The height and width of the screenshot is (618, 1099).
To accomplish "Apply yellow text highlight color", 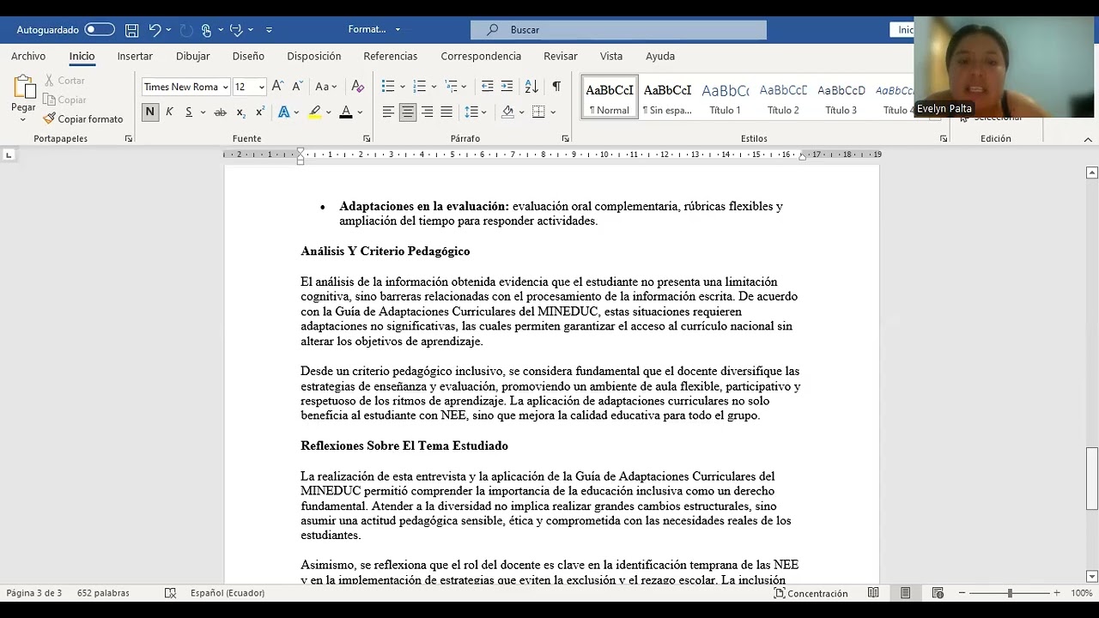I will [315, 112].
